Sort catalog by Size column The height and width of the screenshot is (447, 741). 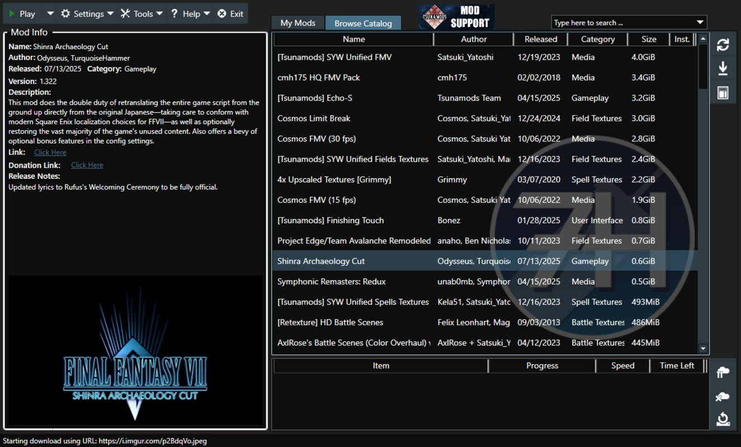tap(649, 39)
